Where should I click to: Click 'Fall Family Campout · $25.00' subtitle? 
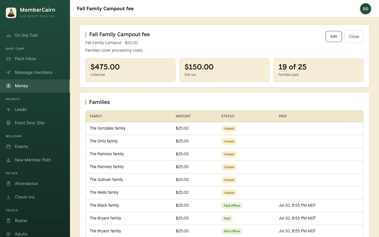tap(112, 43)
